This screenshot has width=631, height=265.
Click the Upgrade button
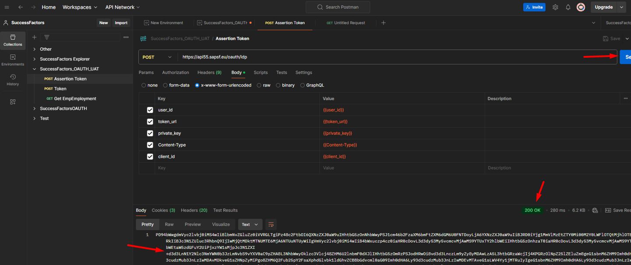tap(603, 7)
